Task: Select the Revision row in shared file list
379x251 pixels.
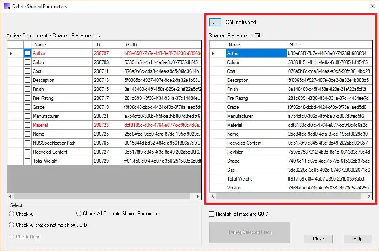Action: click(x=256, y=152)
